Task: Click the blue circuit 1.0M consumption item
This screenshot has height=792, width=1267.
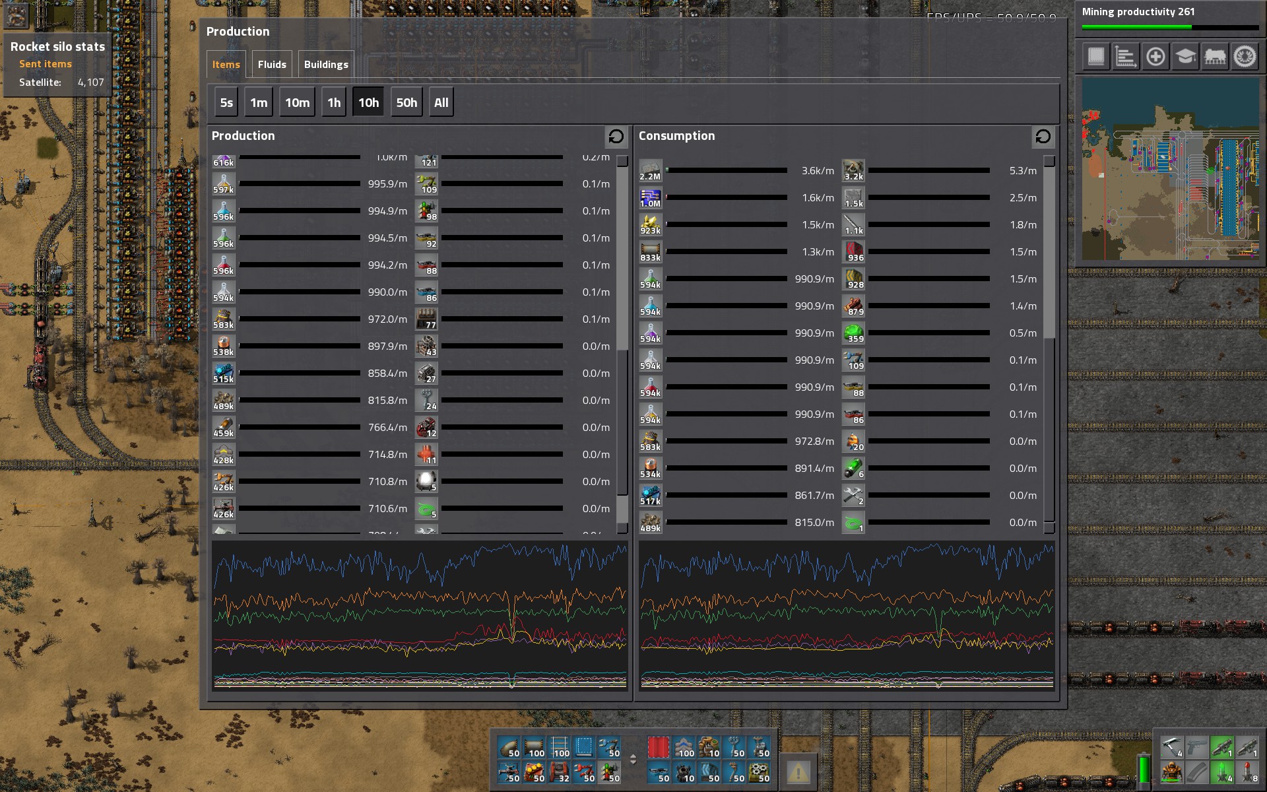Action: (x=650, y=197)
